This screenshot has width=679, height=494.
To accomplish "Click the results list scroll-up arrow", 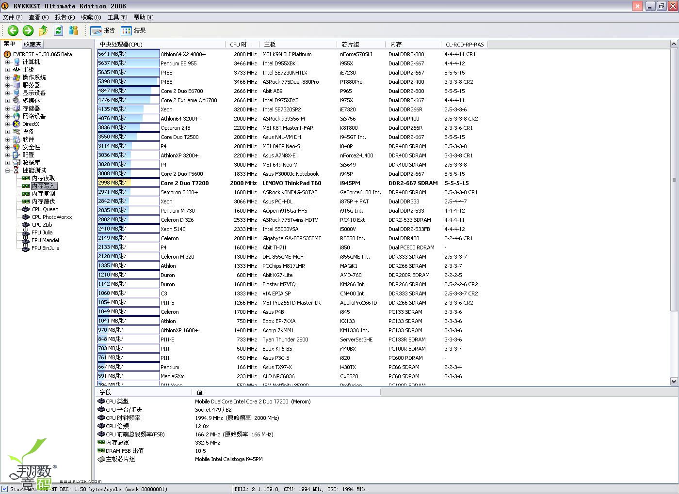I will click(x=674, y=44).
